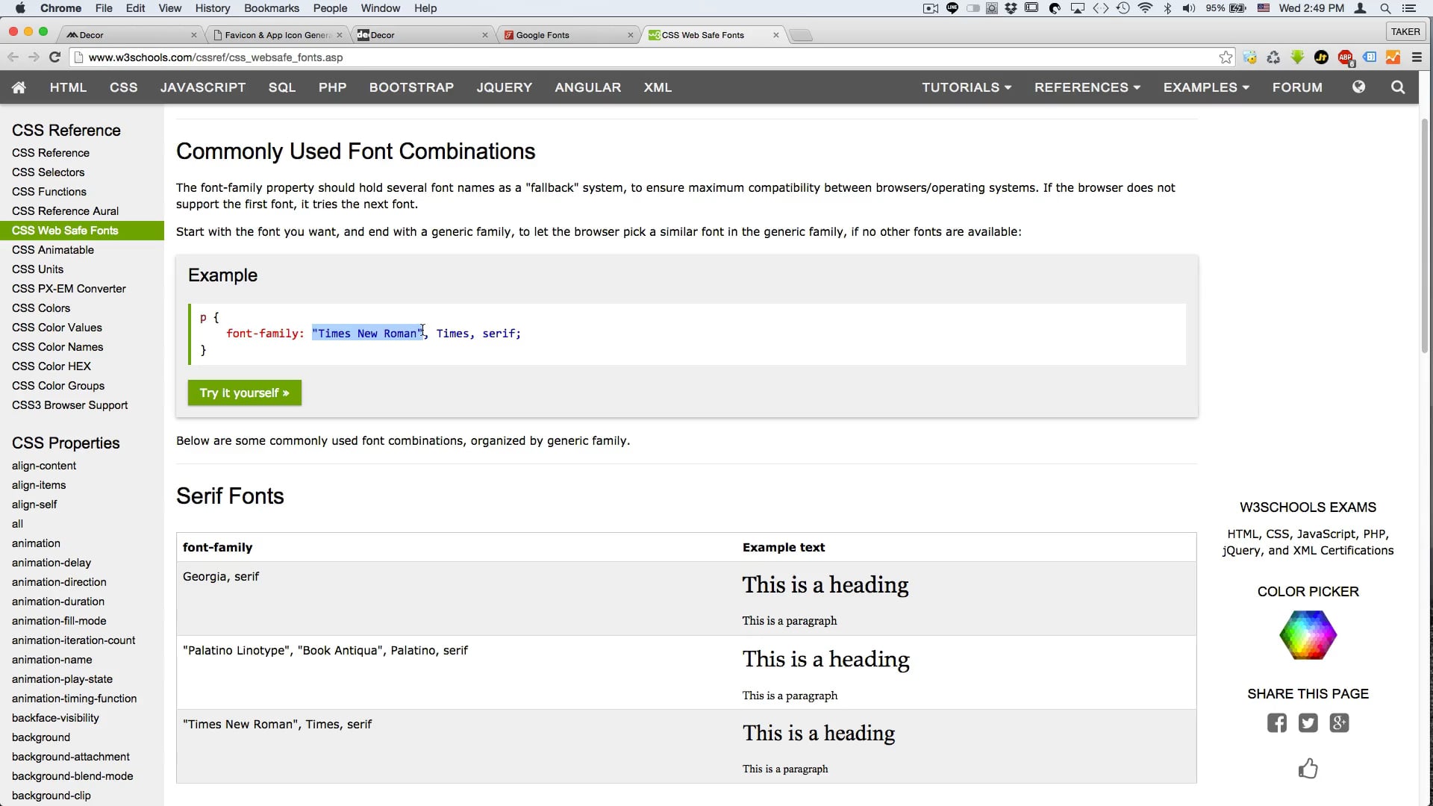The width and height of the screenshot is (1433, 806).
Task: Expand the References dropdown menu
Action: click(x=1087, y=87)
